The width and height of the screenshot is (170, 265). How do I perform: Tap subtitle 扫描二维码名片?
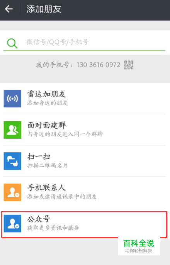(48, 165)
